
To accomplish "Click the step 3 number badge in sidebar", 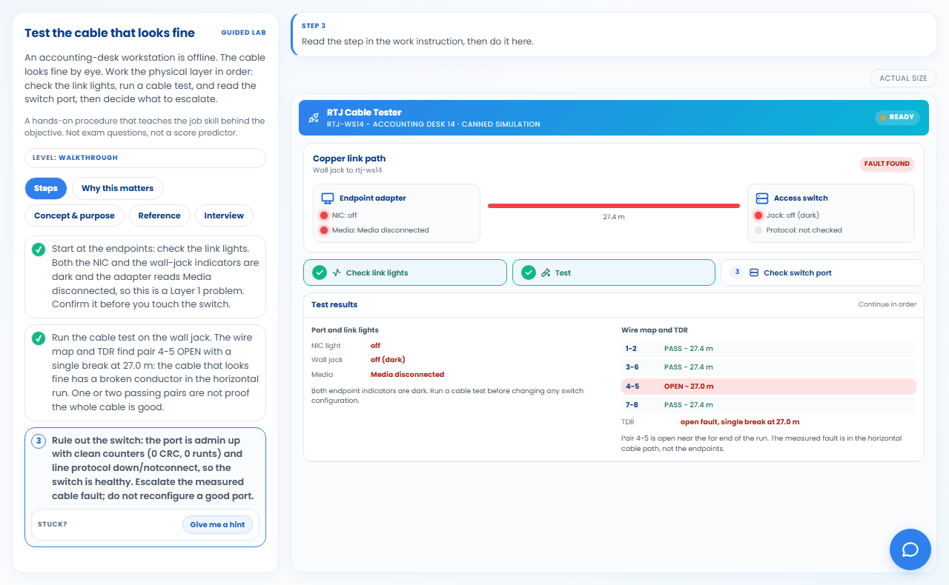I will 39,441.
